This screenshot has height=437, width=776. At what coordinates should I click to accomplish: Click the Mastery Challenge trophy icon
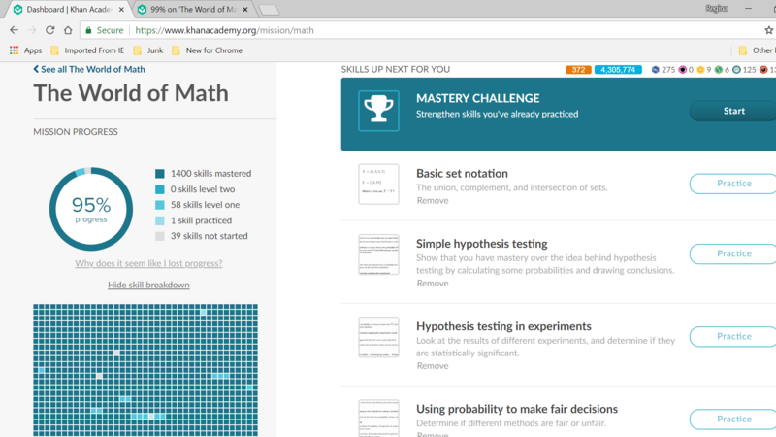tap(378, 111)
